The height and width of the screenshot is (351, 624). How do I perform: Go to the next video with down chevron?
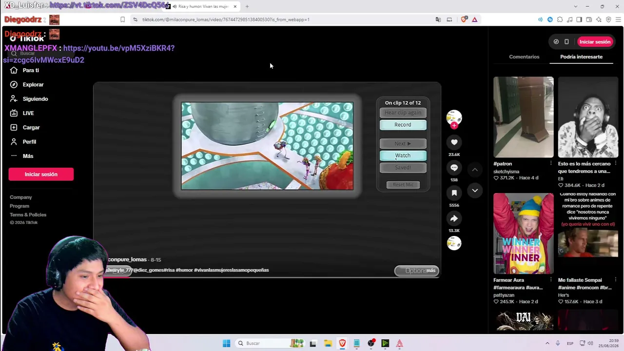coord(475,191)
